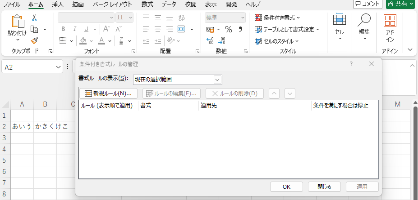Increase indent icon

(158, 40)
